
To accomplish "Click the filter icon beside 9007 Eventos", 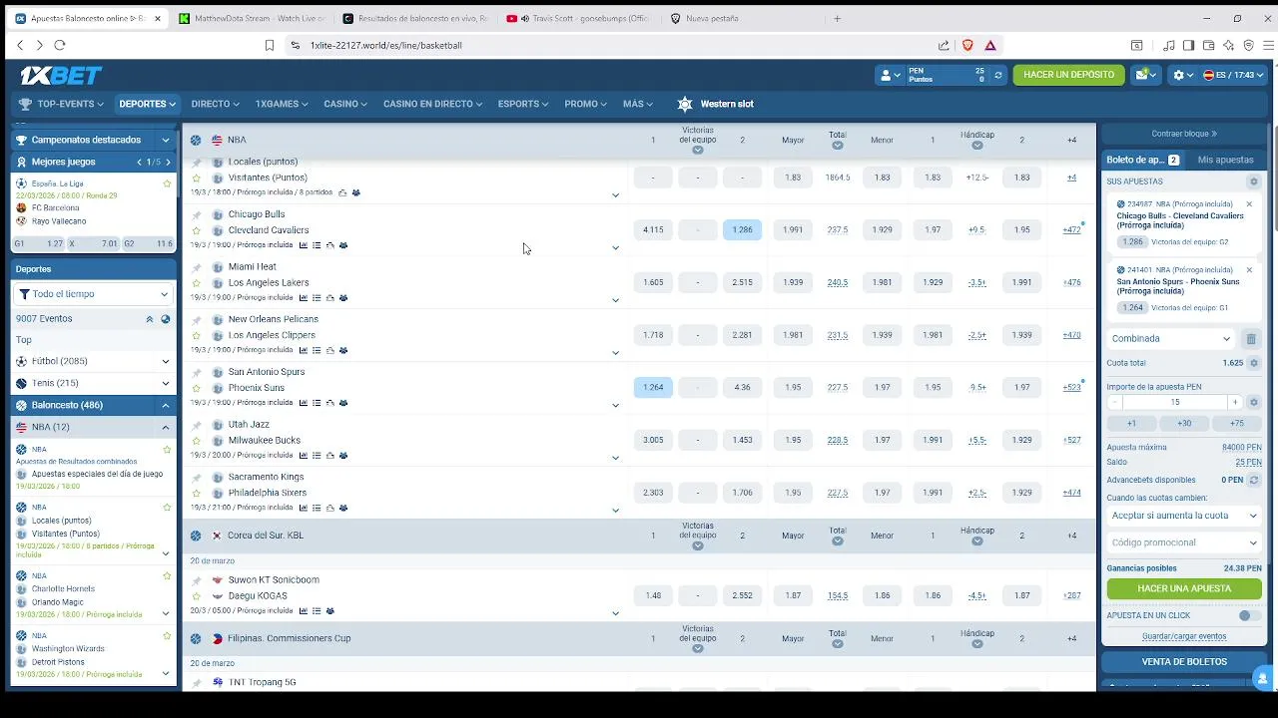I will [x=166, y=320].
